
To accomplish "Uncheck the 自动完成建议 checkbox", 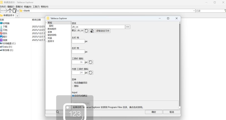I will click(x=73, y=96).
